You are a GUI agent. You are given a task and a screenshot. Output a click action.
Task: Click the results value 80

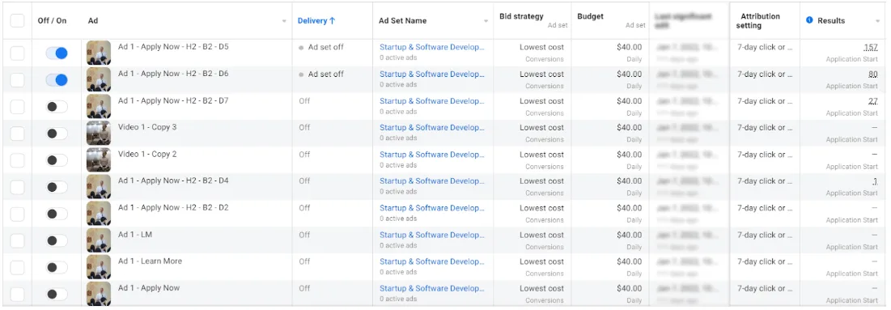(x=873, y=74)
